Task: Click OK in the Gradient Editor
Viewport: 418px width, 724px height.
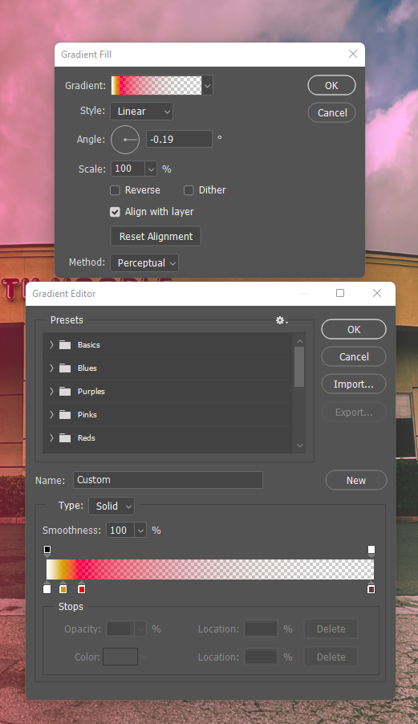Action: tap(354, 329)
